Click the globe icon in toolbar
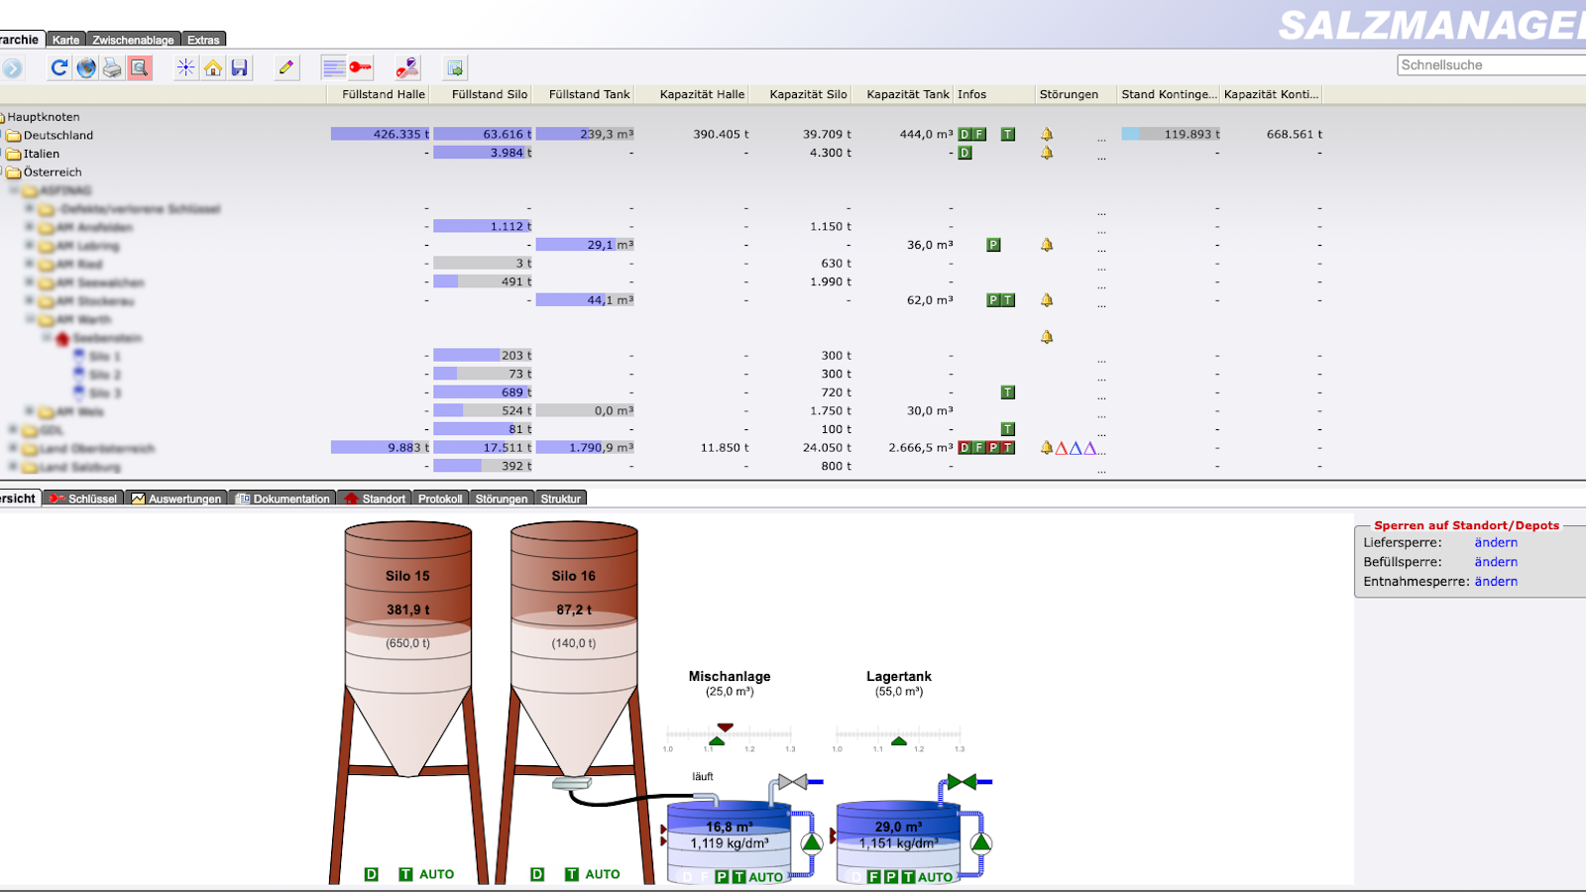Image resolution: width=1586 pixels, height=892 pixels. click(86, 67)
